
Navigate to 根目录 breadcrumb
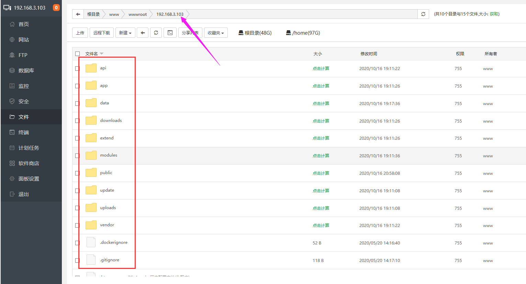point(93,14)
